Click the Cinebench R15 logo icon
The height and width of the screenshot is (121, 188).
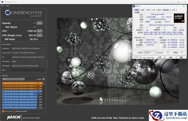coord(8,13)
